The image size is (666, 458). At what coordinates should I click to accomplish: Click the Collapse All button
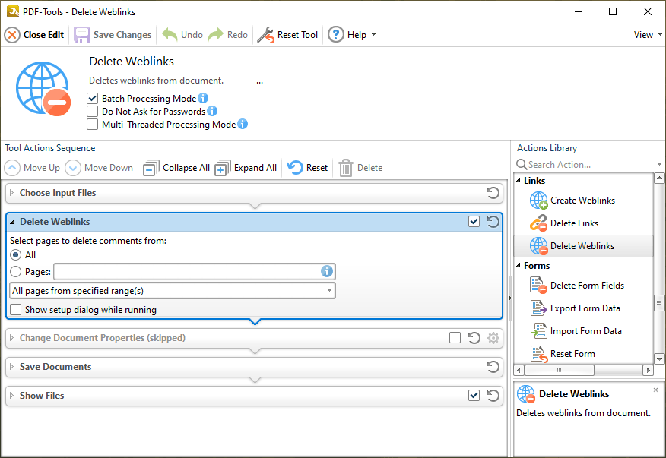coord(176,168)
